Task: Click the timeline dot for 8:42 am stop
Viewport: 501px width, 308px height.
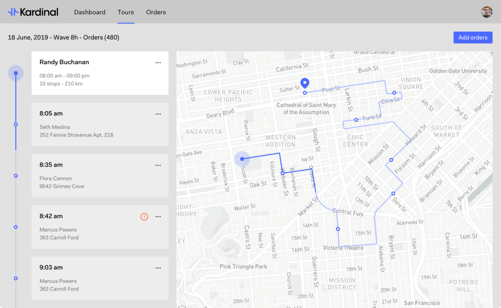Action: tap(16, 227)
